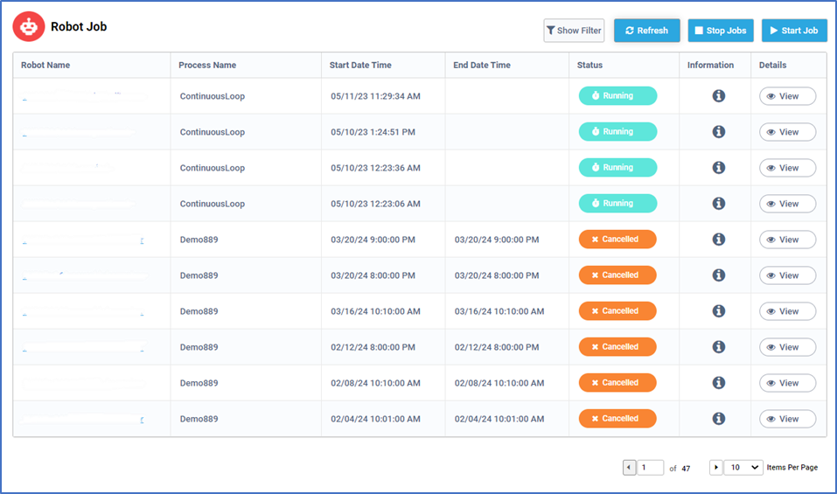Click the page number input field
Viewport: 837px width, 494px height.
(651, 468)
